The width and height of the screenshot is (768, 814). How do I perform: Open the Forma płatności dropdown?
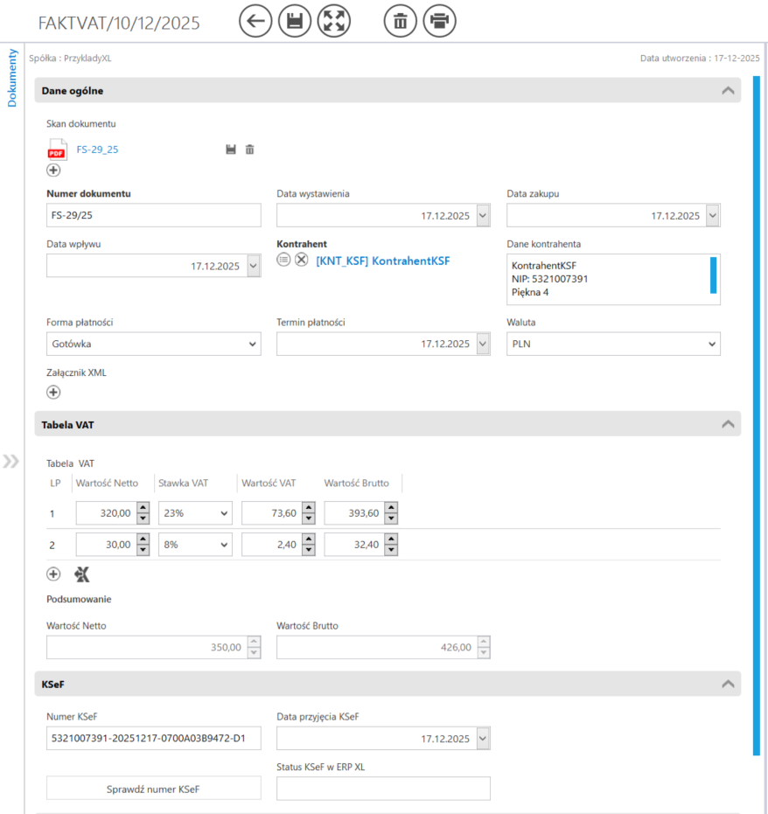tap(153, 344)
